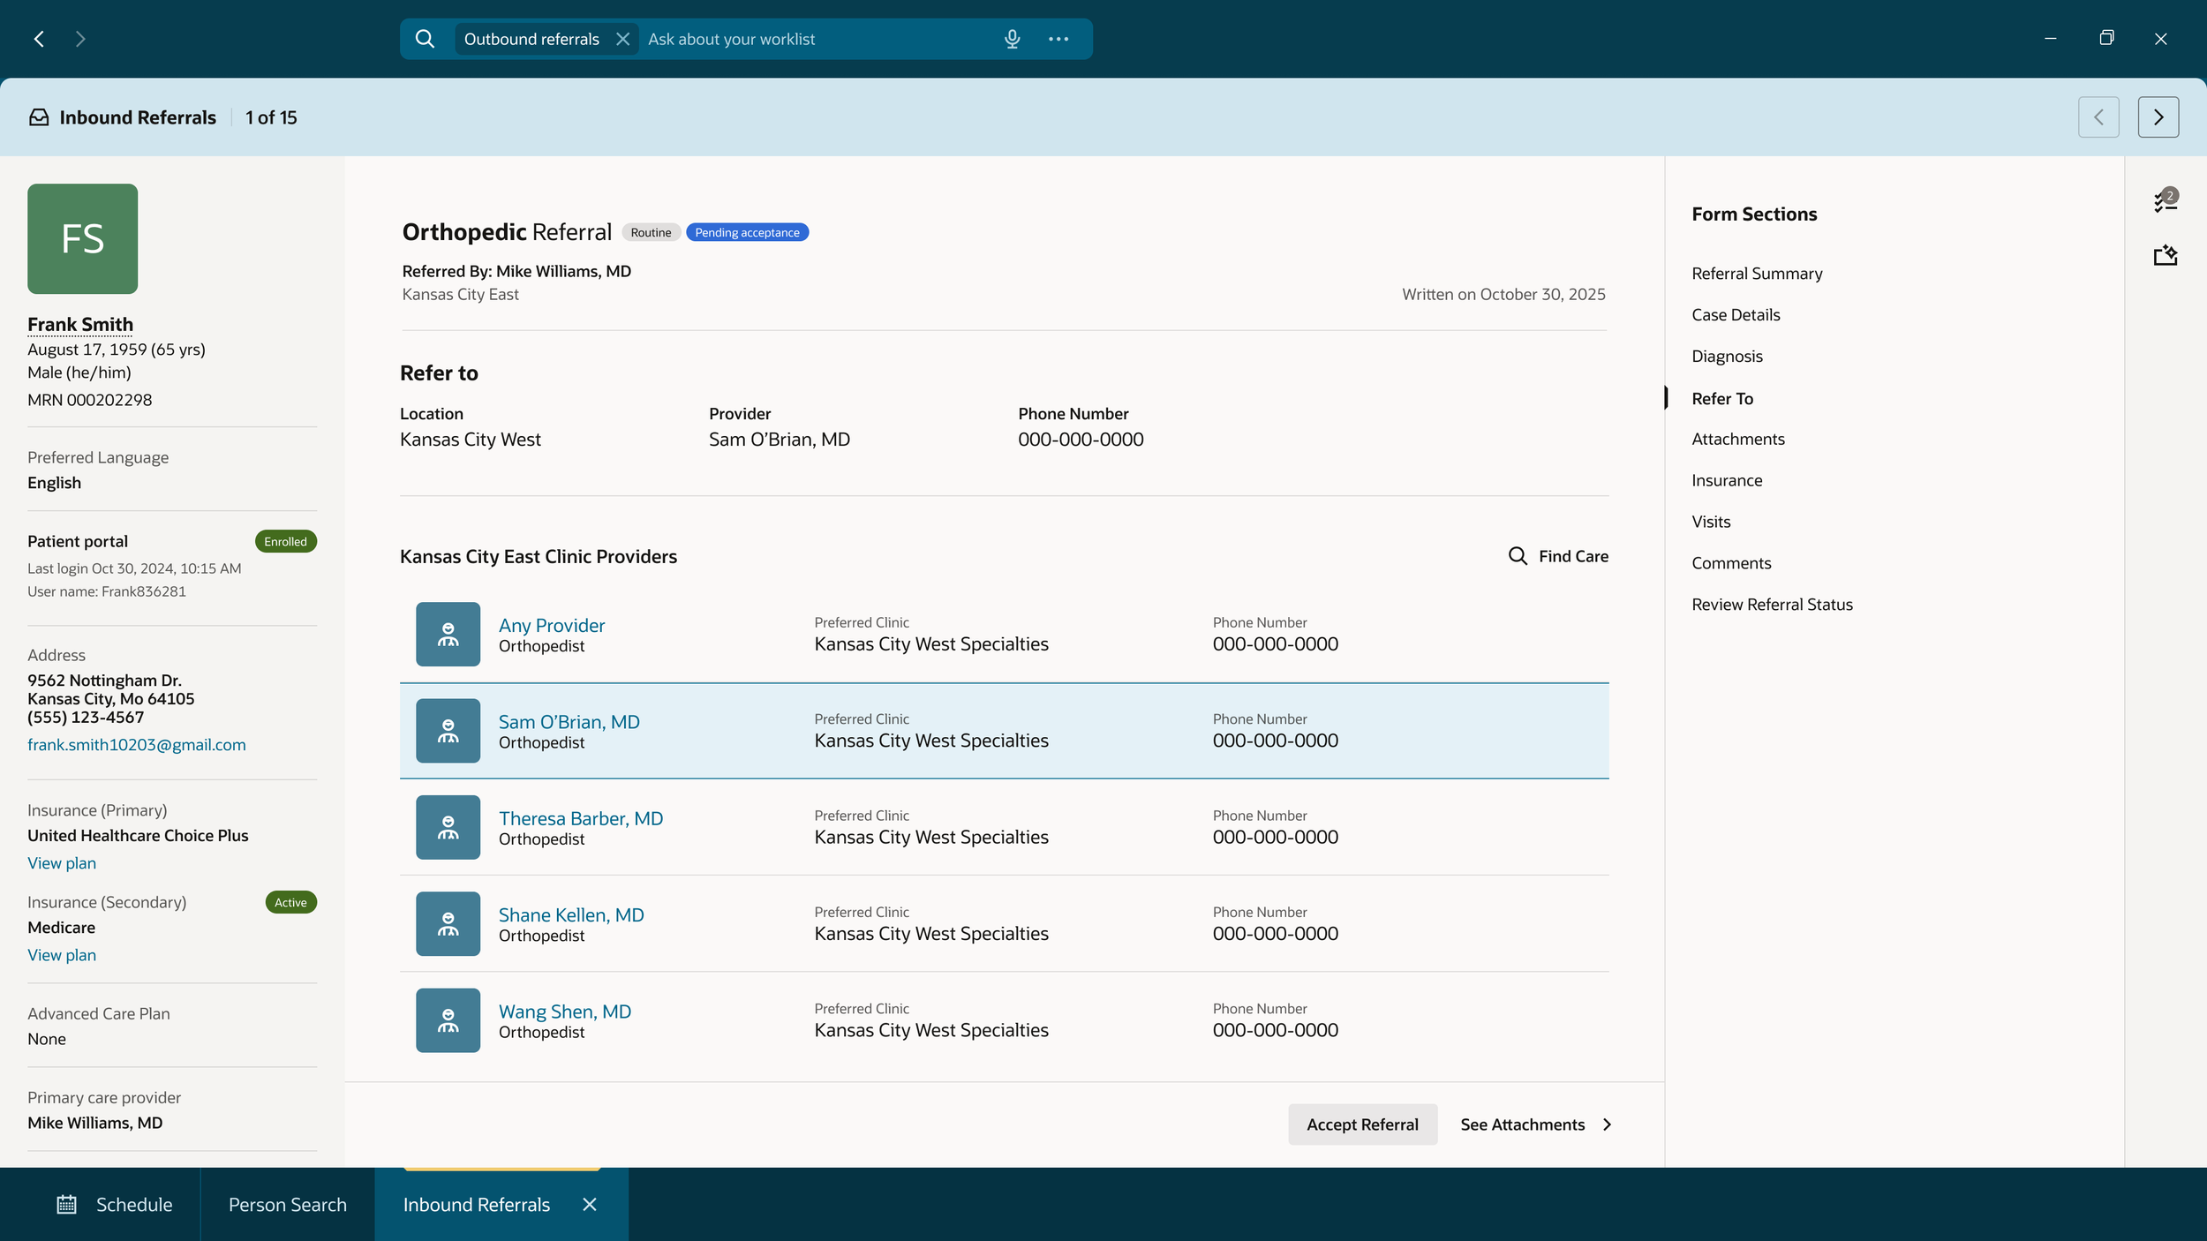The height and width of the screenshot is (1241, 2207).
Task: View plan for United Healthcare Choice Plus
Action: 62,862
